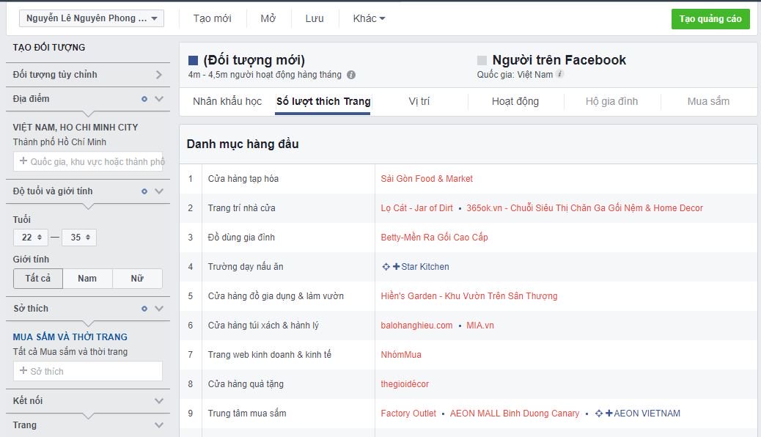Click blue circle icon in Địa điểm header
Viewport: 761px width, 437px height.
tap(144, 99)
